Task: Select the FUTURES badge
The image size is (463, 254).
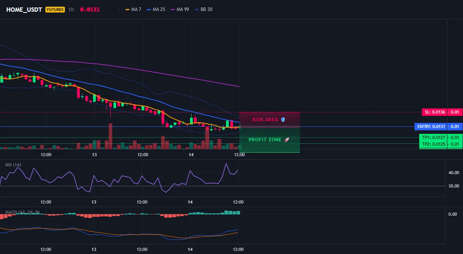Action: click(x=55, y=9)
